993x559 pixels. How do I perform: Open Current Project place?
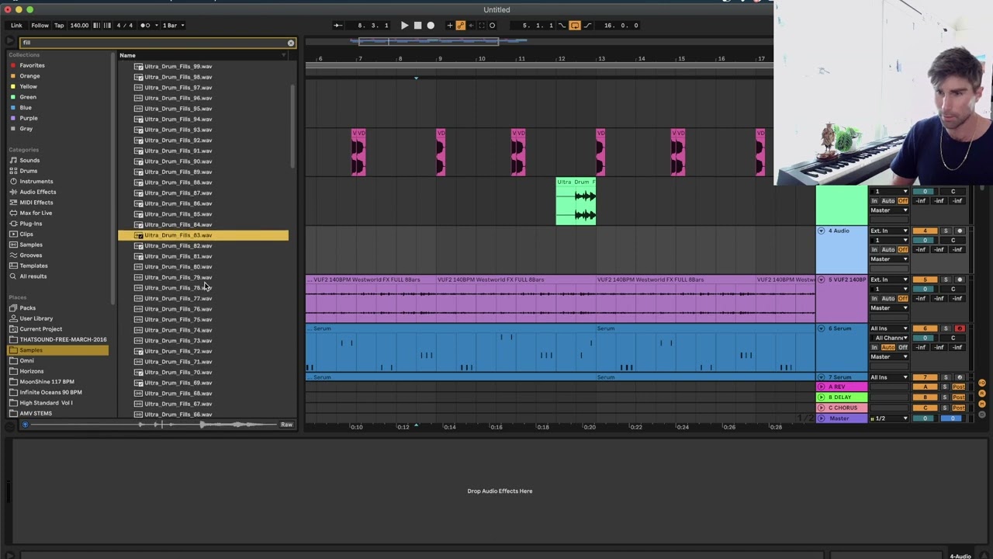tap(40, 328)
